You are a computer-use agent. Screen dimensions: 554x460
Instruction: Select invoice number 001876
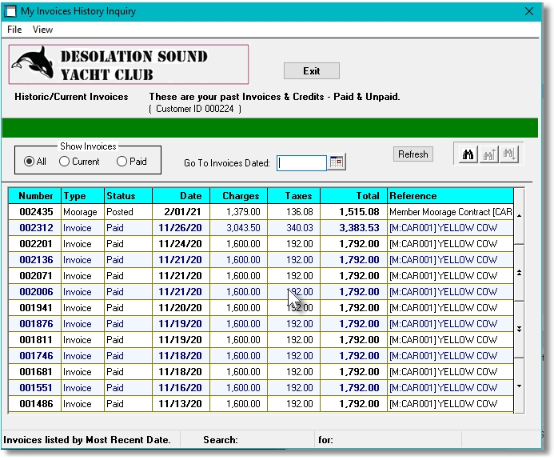[36, 324]
